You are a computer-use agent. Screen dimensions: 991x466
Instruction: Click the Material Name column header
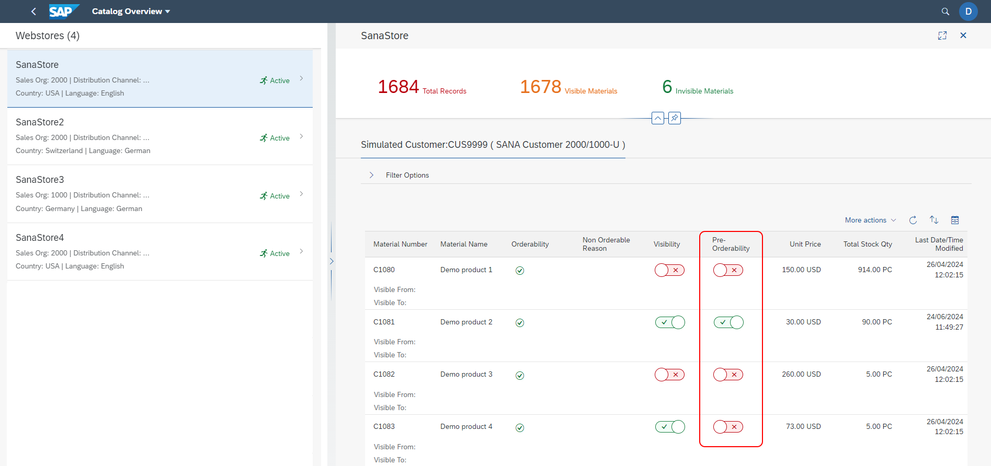(x=464, y=244)
